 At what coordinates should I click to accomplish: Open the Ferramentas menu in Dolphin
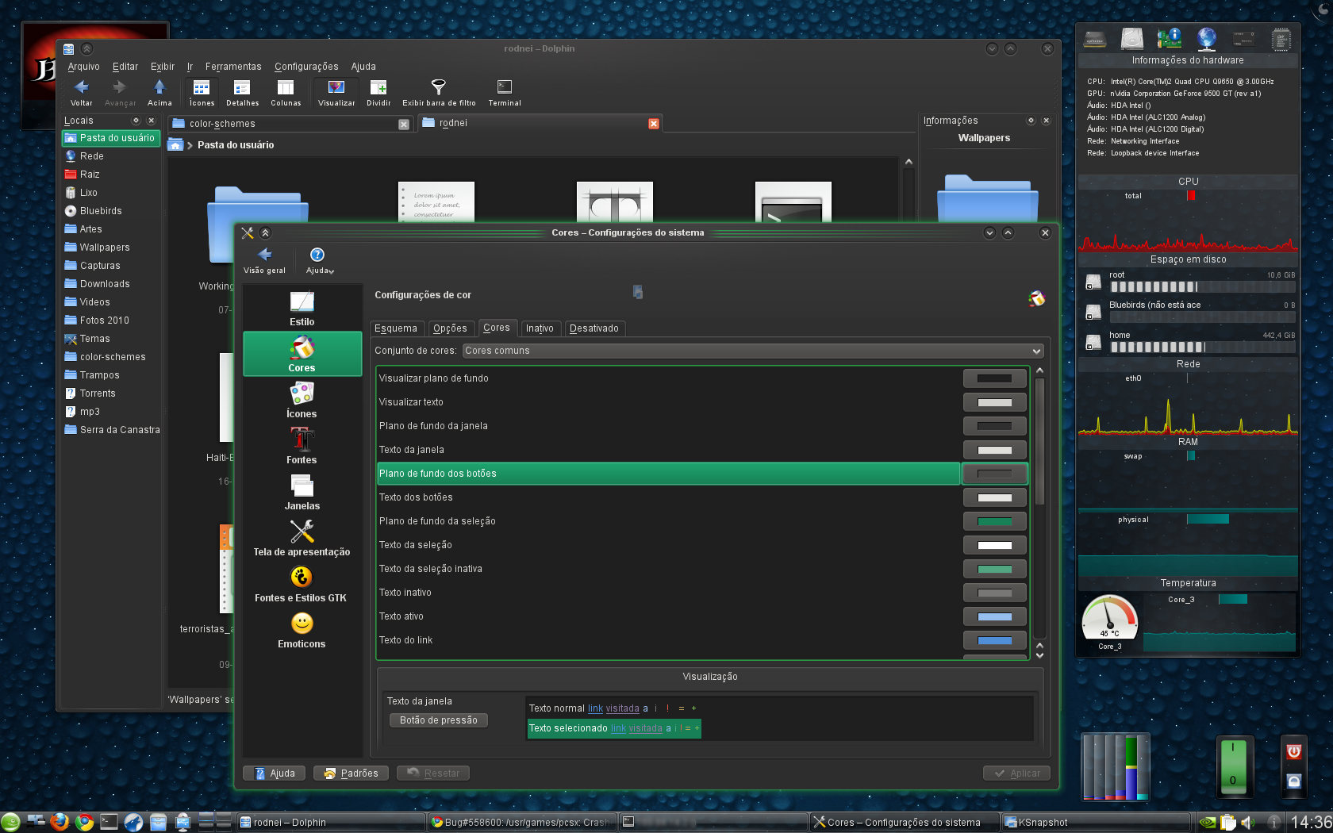(233, 67)
